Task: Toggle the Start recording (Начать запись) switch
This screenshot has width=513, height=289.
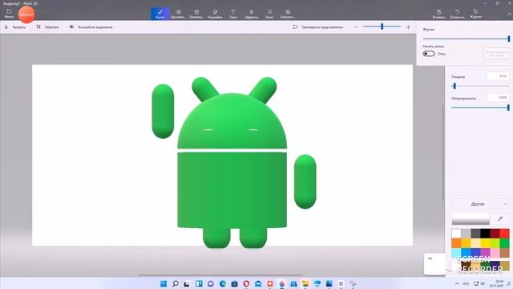Action: point(429,54)
